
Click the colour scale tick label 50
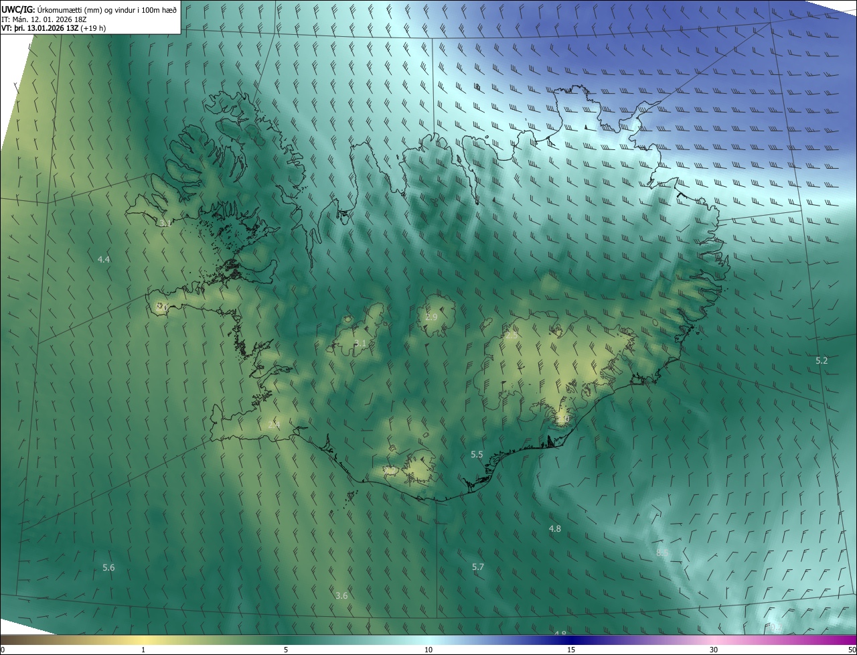pyautogui.click(x=852, y=650)
